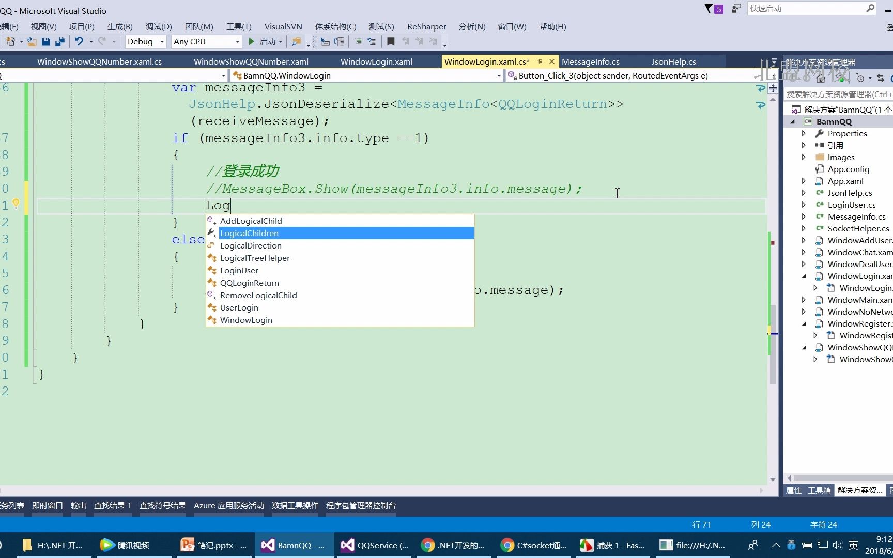Switch to the JsonHelp.cs tab
The image size is (893, 558).
click(673, 61)
